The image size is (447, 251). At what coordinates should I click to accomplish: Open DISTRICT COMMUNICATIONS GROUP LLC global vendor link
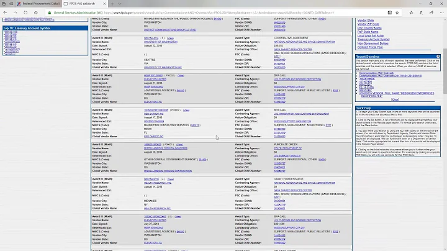170,30
